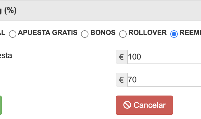Focus the input field containing 100

pos(164,57)
